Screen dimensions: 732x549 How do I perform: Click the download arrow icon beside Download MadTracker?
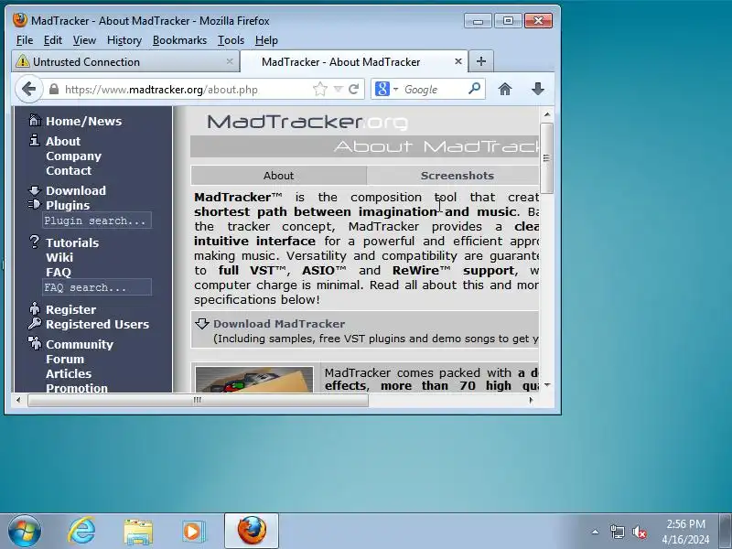(x=202, y=324)
